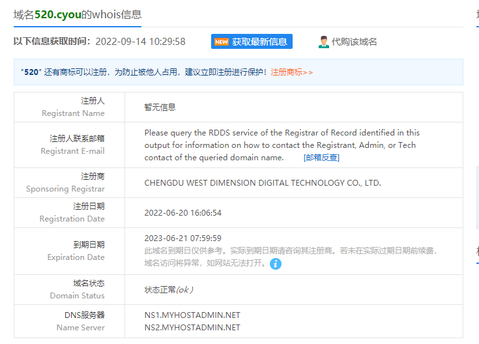Click the fetch timestamp 2022-09-14 10:29:58

click(140, 42)
